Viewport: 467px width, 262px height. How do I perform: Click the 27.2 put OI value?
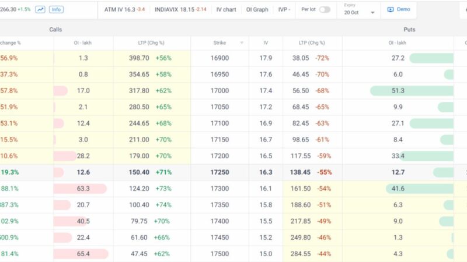point(398,58)
